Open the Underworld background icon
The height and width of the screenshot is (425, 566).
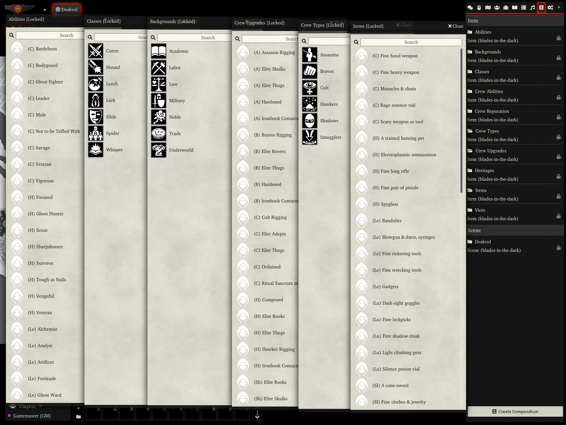pyautogui.click(x=159, y=150)
